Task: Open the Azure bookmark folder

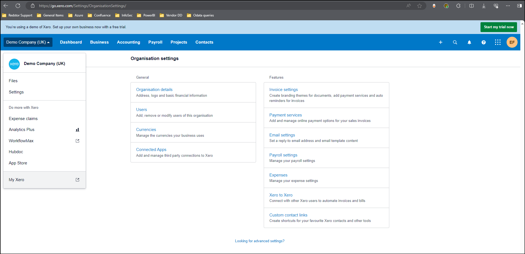Action: pyautogui.click(x=76, y=15)
